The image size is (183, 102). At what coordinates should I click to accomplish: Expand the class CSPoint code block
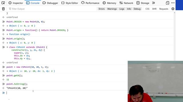(x=7, y=47)
